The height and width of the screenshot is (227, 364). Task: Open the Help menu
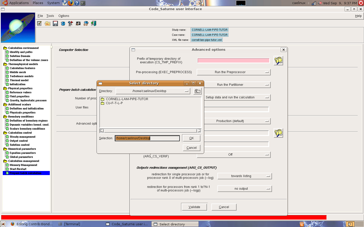point(358,16)
